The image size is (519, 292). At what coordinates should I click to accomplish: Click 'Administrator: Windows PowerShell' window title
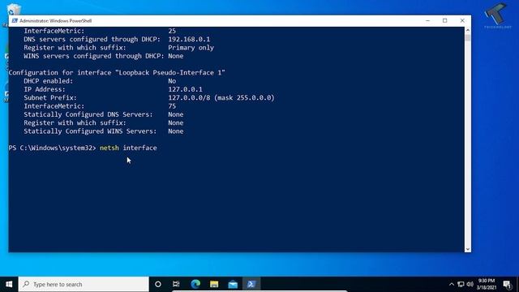(56, 20)
